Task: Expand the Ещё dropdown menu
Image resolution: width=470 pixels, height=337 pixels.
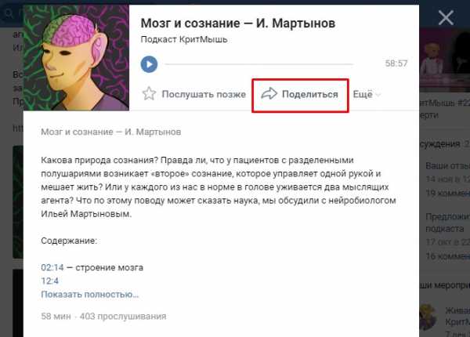Action: pyautogui.click(x=367, y=95)
